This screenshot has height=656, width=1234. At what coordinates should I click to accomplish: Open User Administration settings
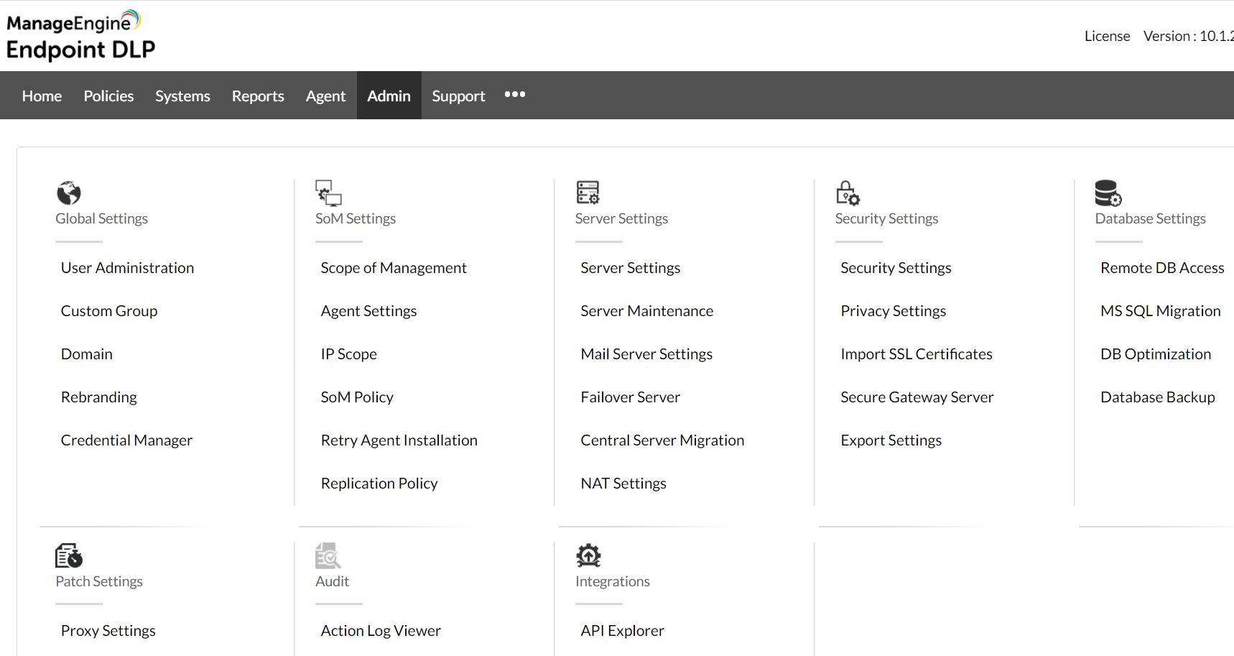tap(127, 268)
